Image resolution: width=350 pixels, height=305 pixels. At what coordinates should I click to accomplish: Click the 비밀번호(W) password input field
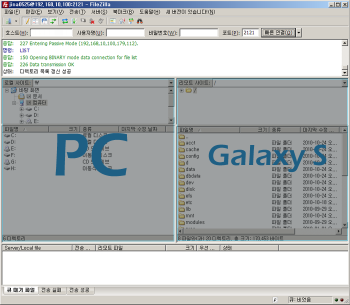pos(198,33)
